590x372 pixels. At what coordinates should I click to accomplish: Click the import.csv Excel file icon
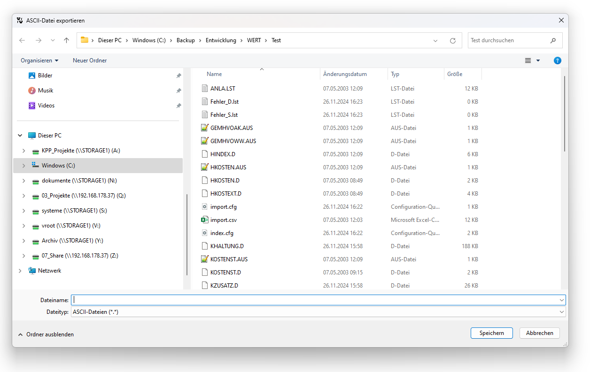click(x=204, y=220)
